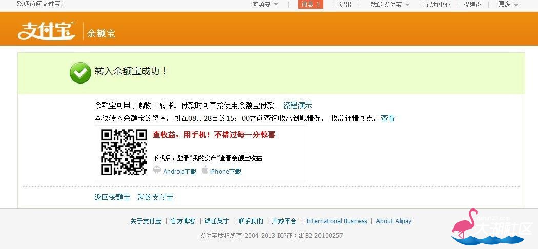Click International Business footer link

click(336, 221)
